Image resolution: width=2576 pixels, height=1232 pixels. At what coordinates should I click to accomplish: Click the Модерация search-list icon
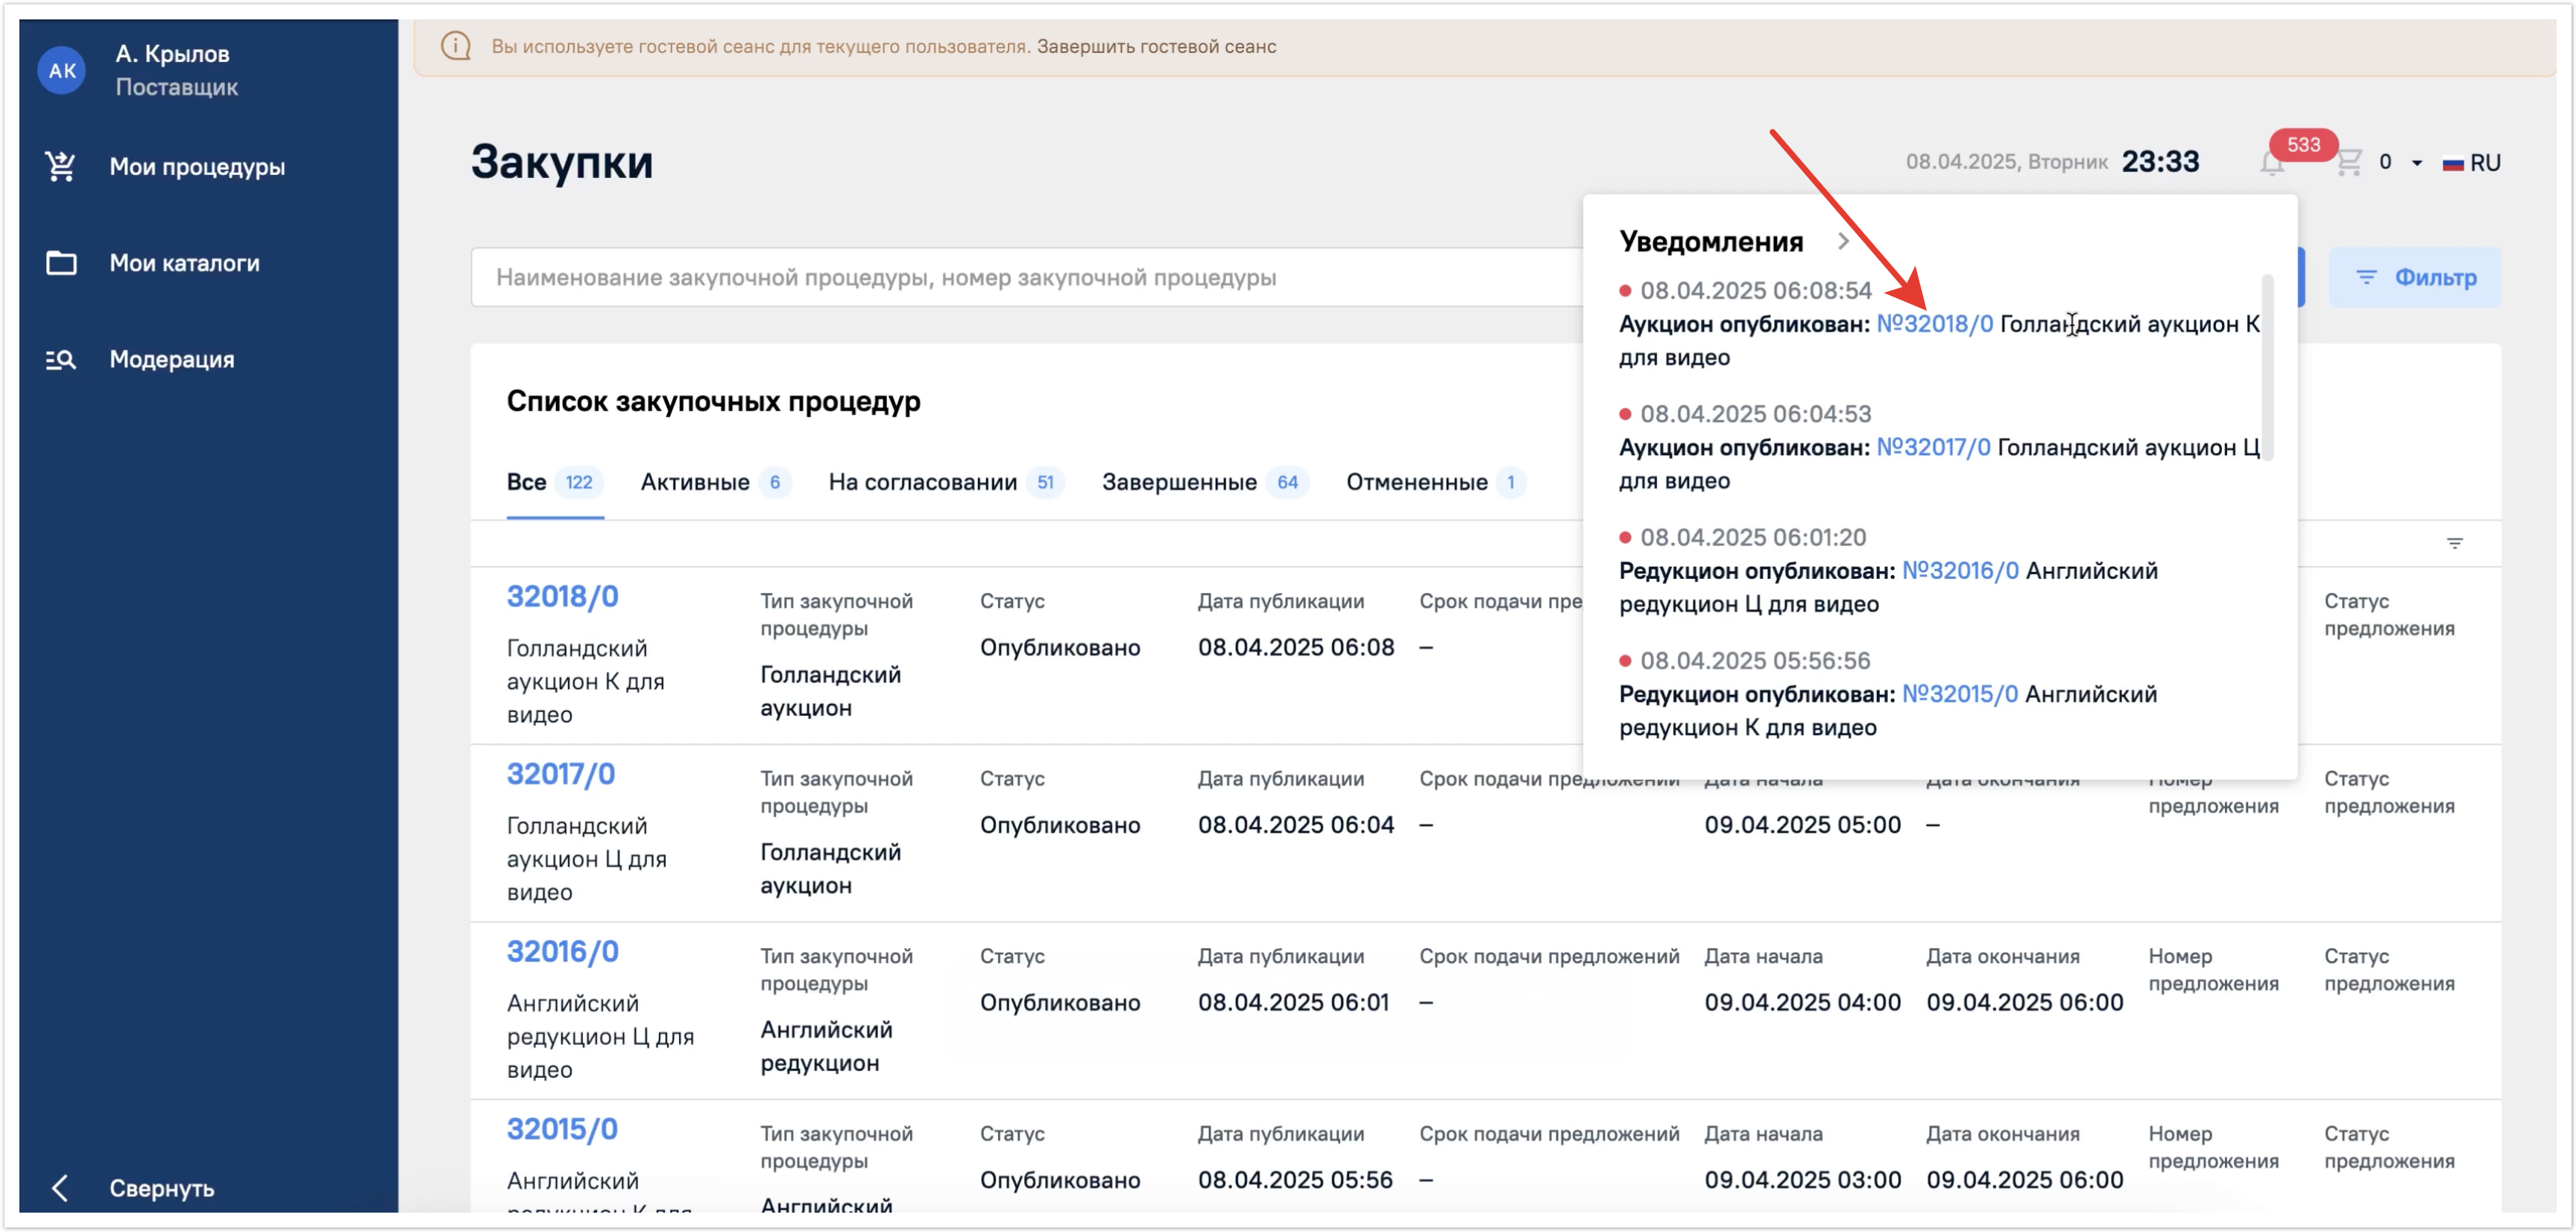pos(61,360)
